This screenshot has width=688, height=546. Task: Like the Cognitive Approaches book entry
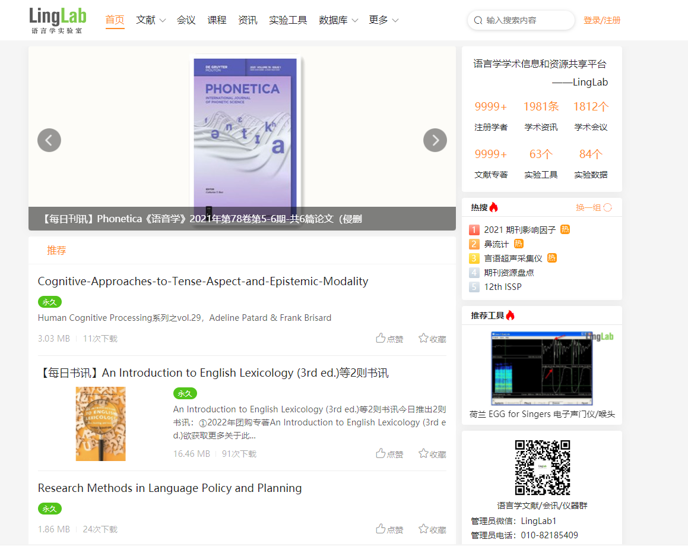(389, 339)
